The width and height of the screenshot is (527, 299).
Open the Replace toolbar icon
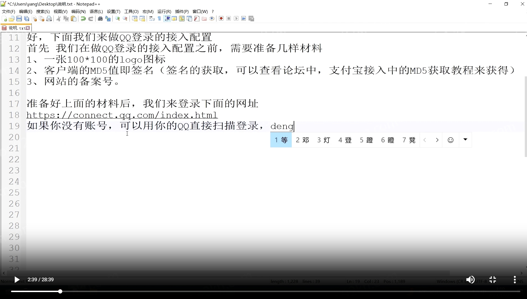(108, 19)
